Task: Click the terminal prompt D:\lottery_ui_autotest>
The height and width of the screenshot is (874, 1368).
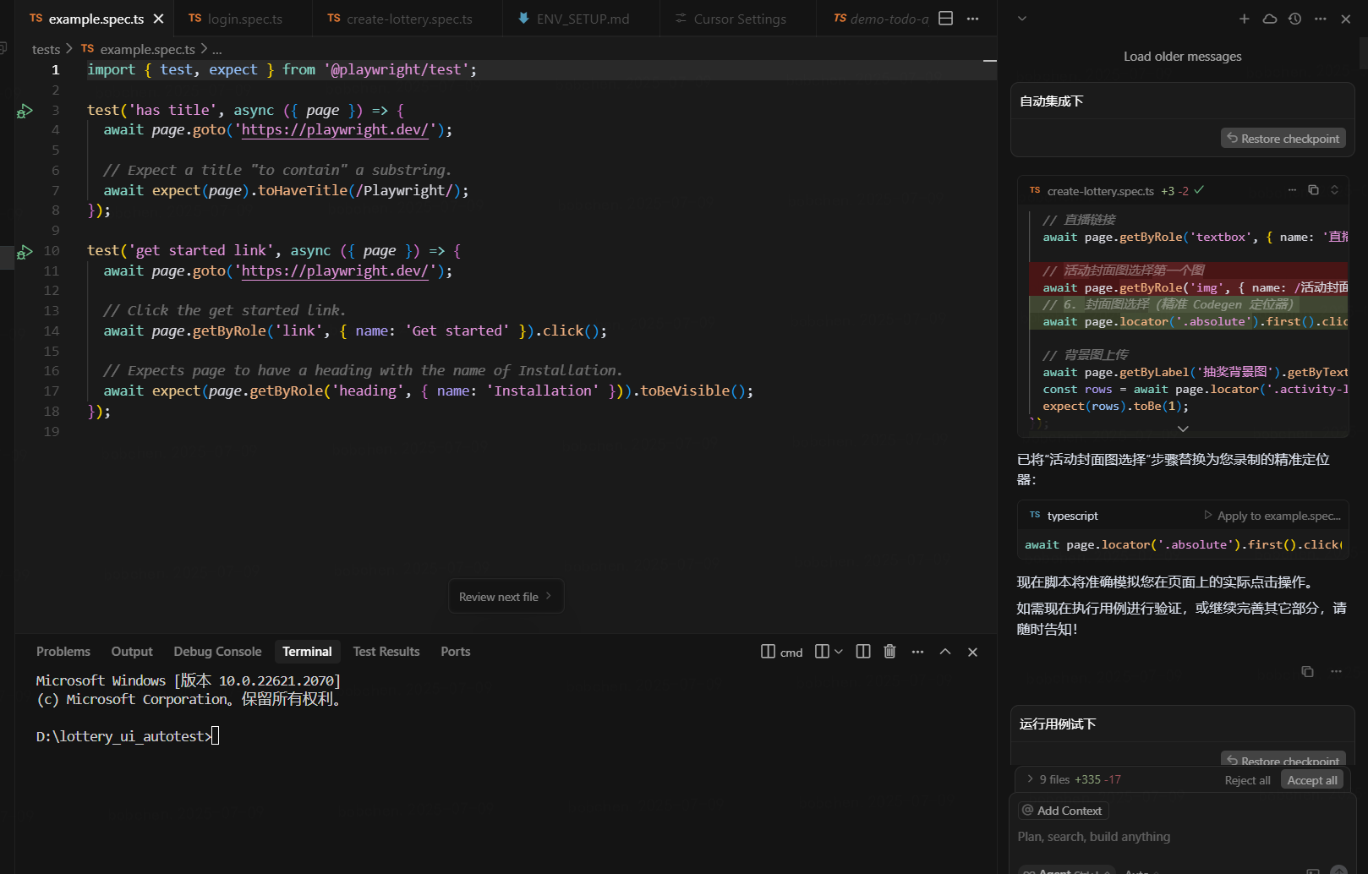Action: [x=123, y=736]
